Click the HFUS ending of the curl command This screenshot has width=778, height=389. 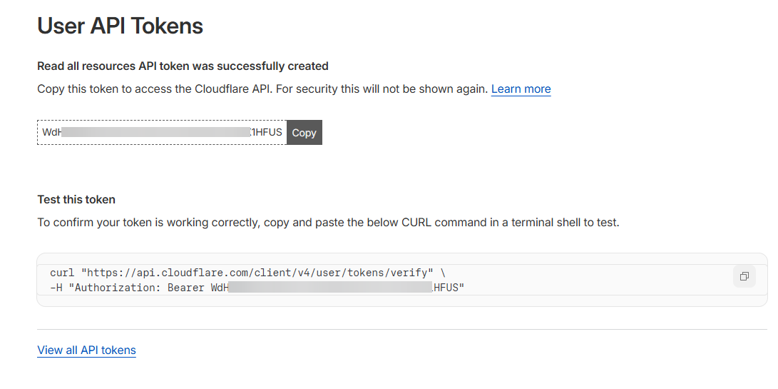[x=447, y=288]
